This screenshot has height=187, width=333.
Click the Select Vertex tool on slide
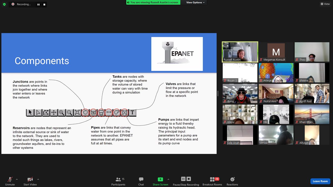point(38,112)
